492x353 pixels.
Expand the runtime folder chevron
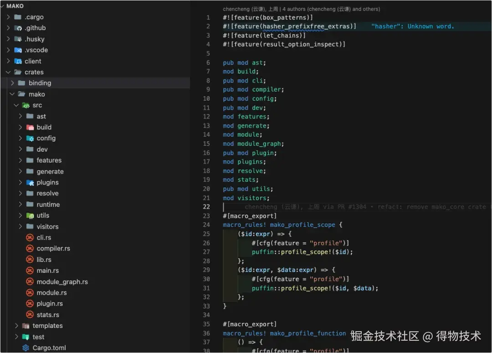20,205
